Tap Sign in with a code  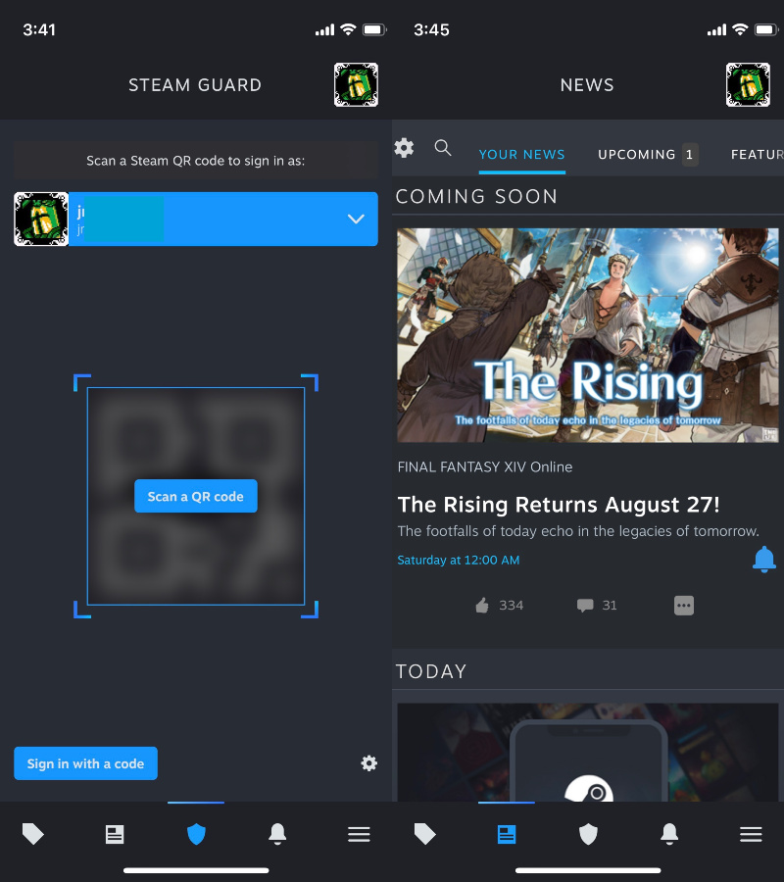pos(85,763)
